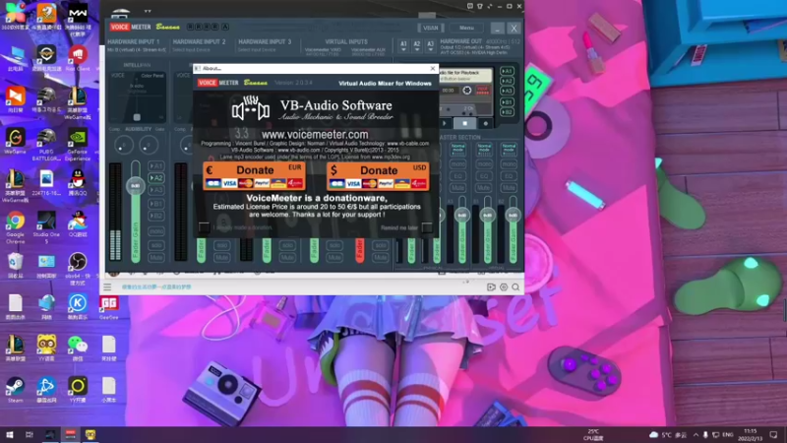Open the hamburger menu below Voicemeeter
Screen dimensions: 787x443
click(x=107, y=287)
